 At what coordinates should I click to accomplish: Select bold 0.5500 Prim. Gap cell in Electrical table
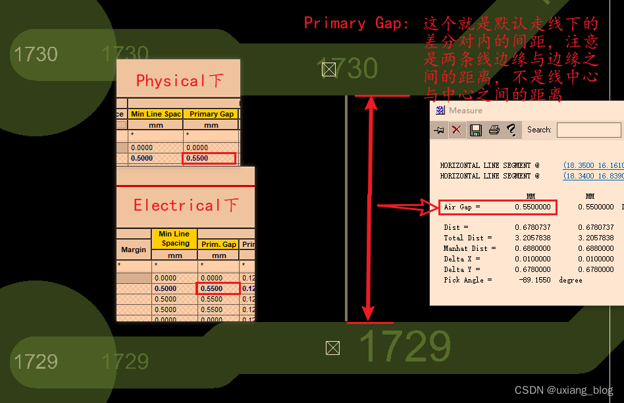(x=218, y=288)
